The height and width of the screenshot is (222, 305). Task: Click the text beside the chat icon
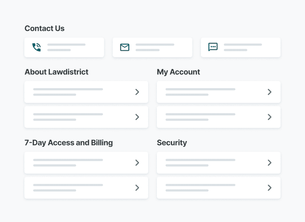pyautogui.click(x=242, y=47)
